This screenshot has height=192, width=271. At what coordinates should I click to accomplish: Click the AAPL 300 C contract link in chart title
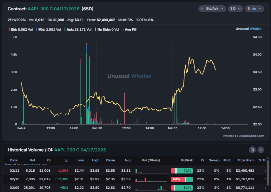(x=54, y=9)
